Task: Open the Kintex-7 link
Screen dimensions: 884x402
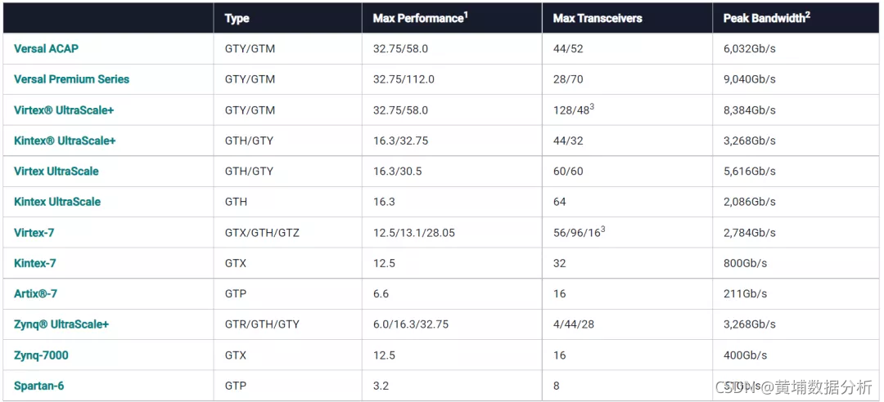Action: [35, 263]
